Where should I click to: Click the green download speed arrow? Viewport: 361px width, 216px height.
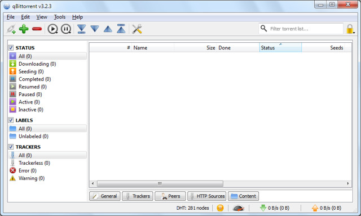[x=263, y=208]
